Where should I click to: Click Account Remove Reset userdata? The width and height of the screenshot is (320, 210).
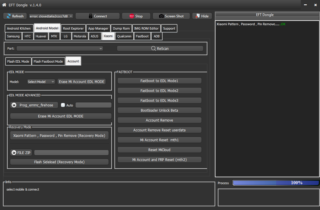click(159, 130)
